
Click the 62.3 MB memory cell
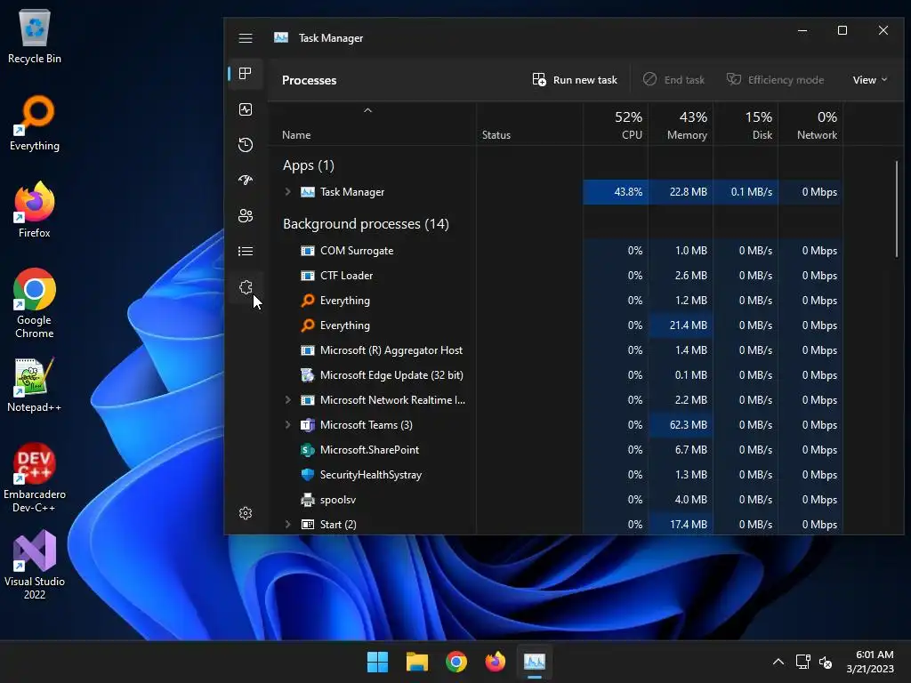[681, 425]
